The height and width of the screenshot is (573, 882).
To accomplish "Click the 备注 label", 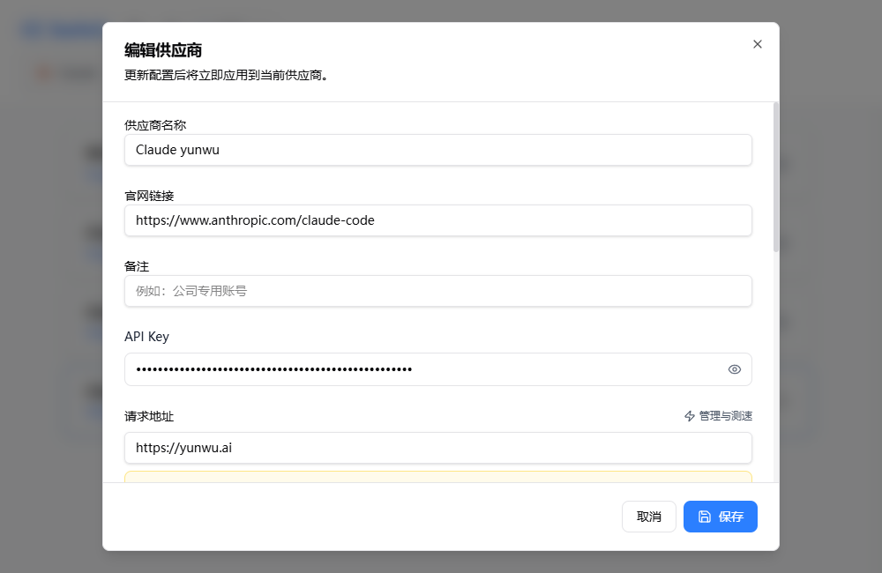I will (137, 266).
